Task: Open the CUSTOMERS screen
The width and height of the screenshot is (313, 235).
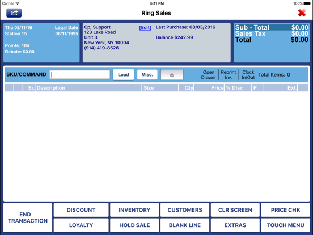Action: tap(185, 210)
